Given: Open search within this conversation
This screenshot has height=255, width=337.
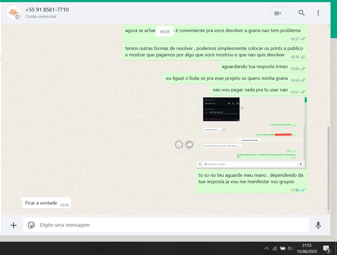Looking at the screenshot, I should 301,13.
